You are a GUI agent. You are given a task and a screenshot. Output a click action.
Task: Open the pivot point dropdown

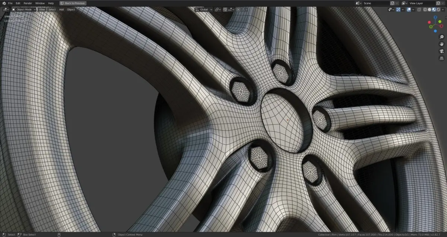click(x=218, y=9)
